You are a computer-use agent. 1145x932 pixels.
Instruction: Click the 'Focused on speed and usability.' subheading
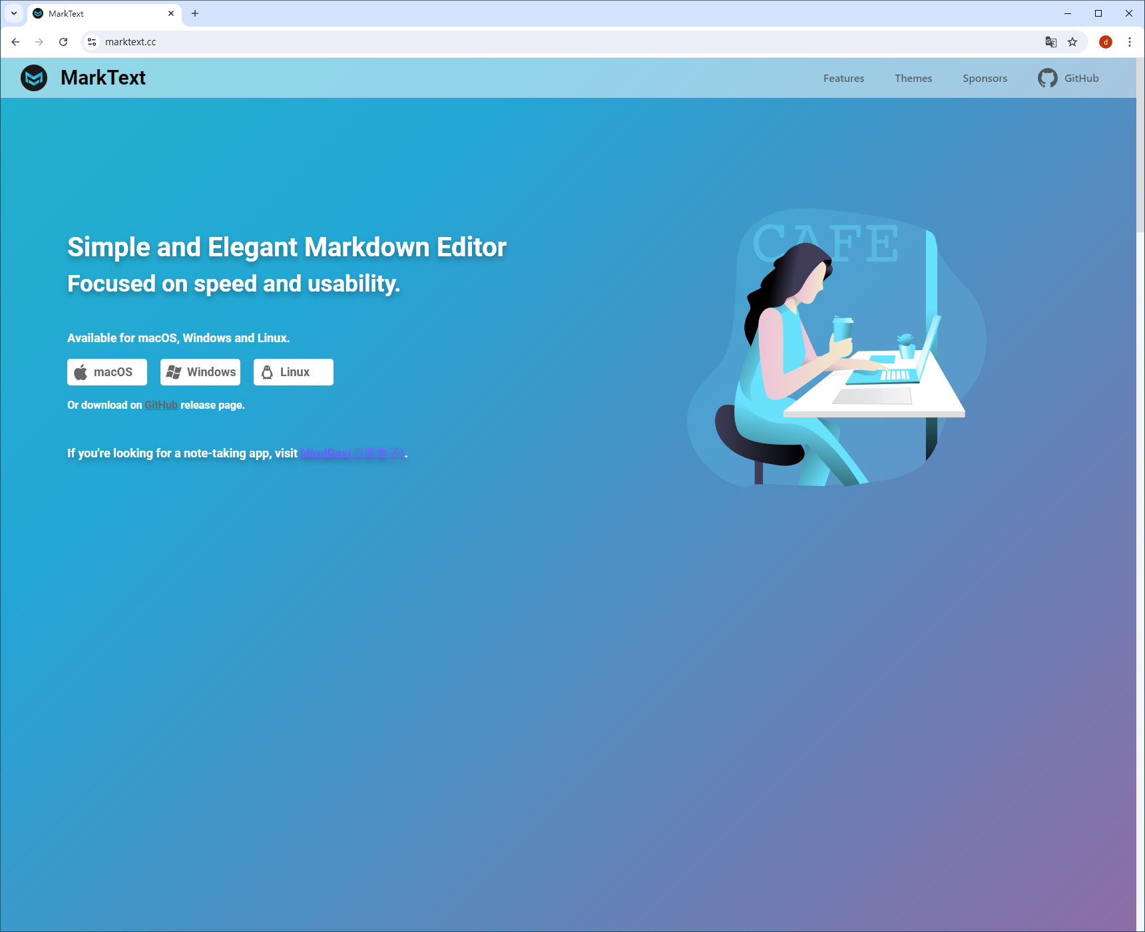(x=234, y=284)
